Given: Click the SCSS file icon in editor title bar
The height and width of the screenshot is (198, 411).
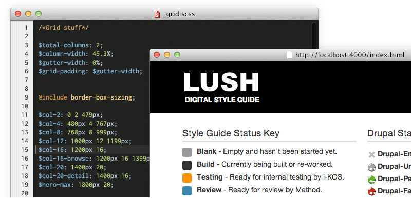Looking at the screenshot, I should pos(157,14).
